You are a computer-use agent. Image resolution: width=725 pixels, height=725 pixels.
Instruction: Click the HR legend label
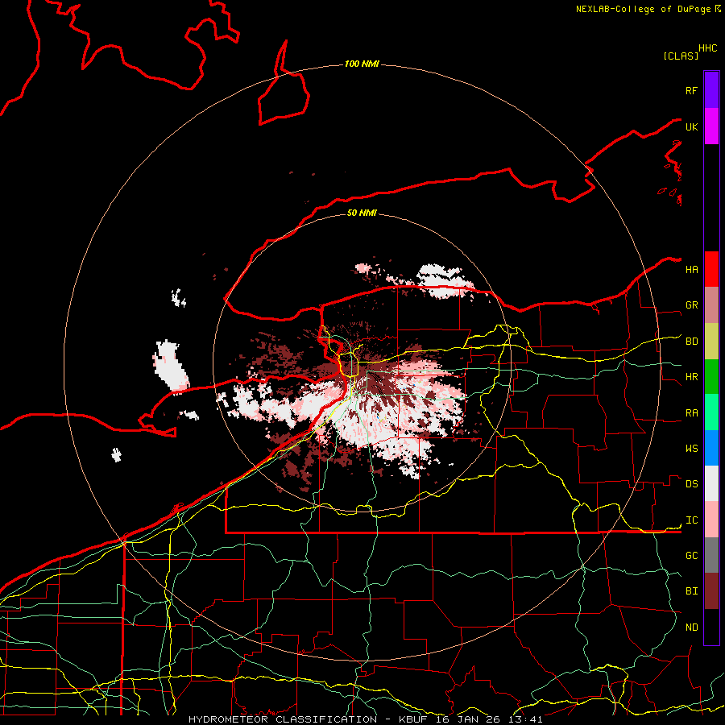coord(691,377)
